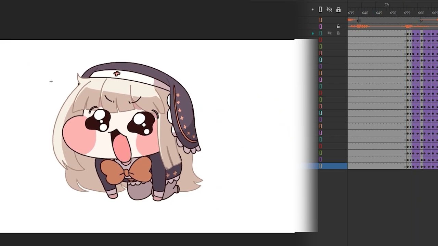Lock all layers using the header padlock

(x=338, y=10)
